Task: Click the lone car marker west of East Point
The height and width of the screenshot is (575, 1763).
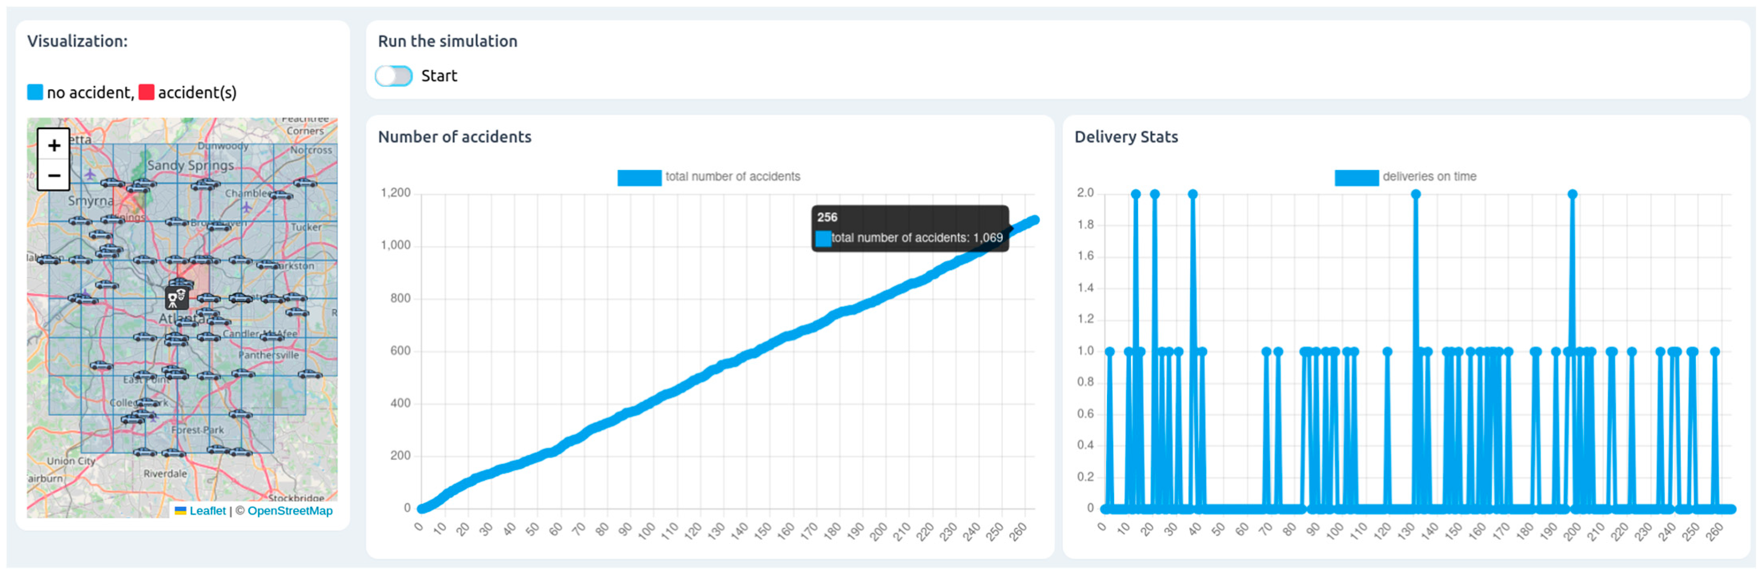Action: 101,366
